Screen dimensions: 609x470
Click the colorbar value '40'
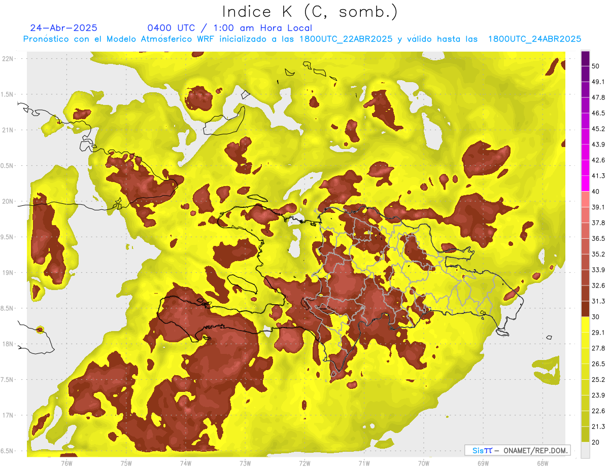coord(596,192)
